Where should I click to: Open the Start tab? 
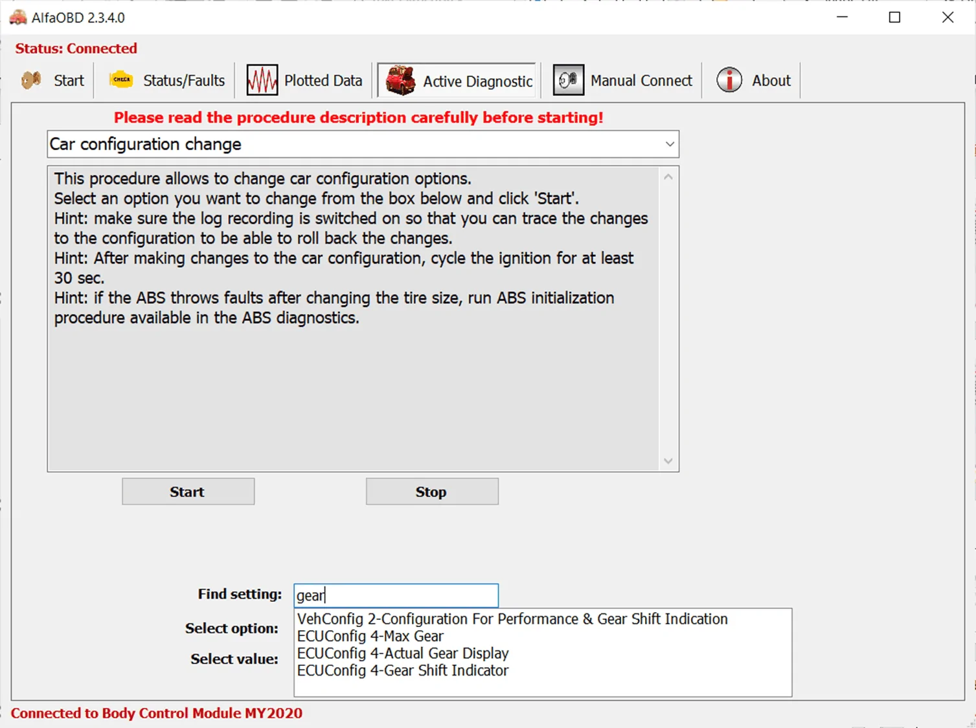pyautogui.click(x=53, y=80)
